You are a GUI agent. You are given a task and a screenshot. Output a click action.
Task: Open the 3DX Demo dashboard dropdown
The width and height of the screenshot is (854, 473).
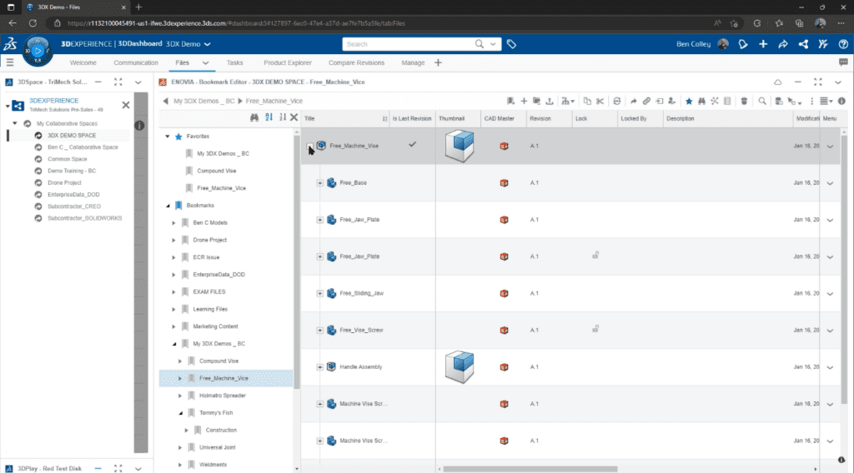208,44
